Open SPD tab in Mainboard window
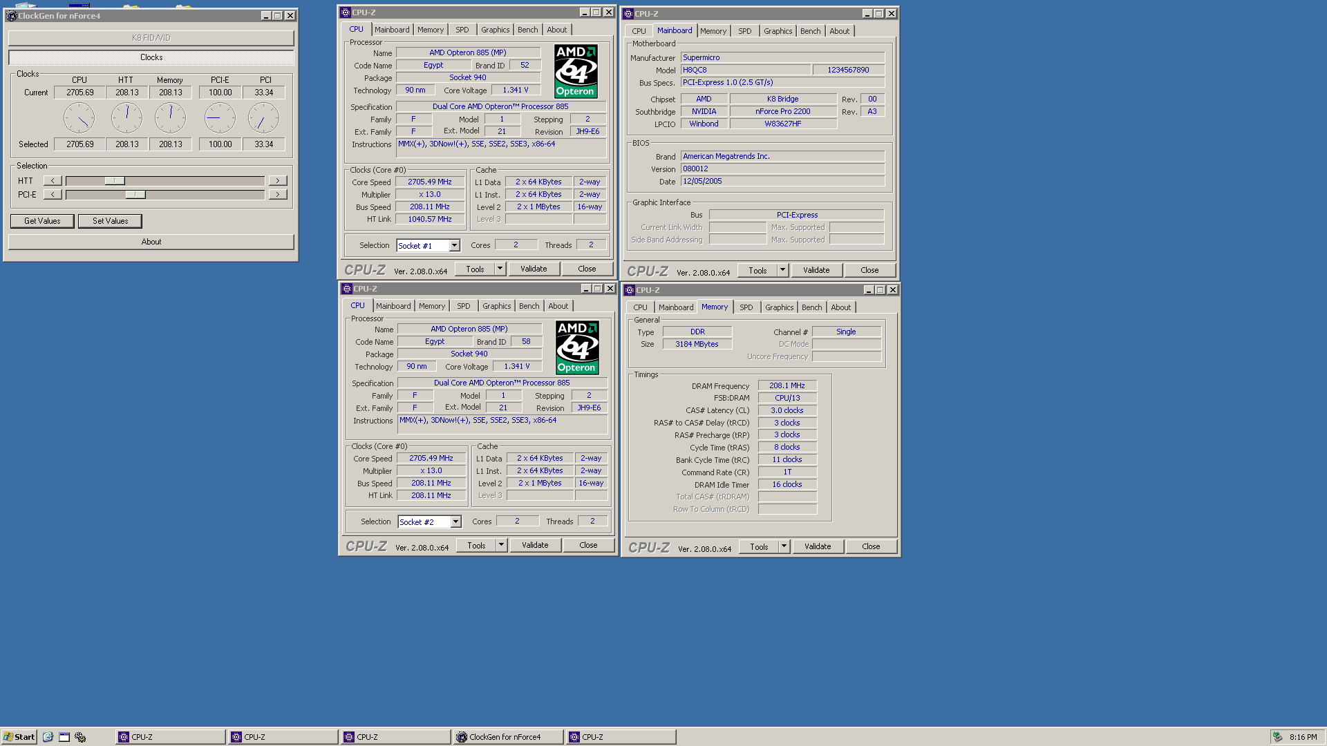1327x746 pixels. [745, 31]
